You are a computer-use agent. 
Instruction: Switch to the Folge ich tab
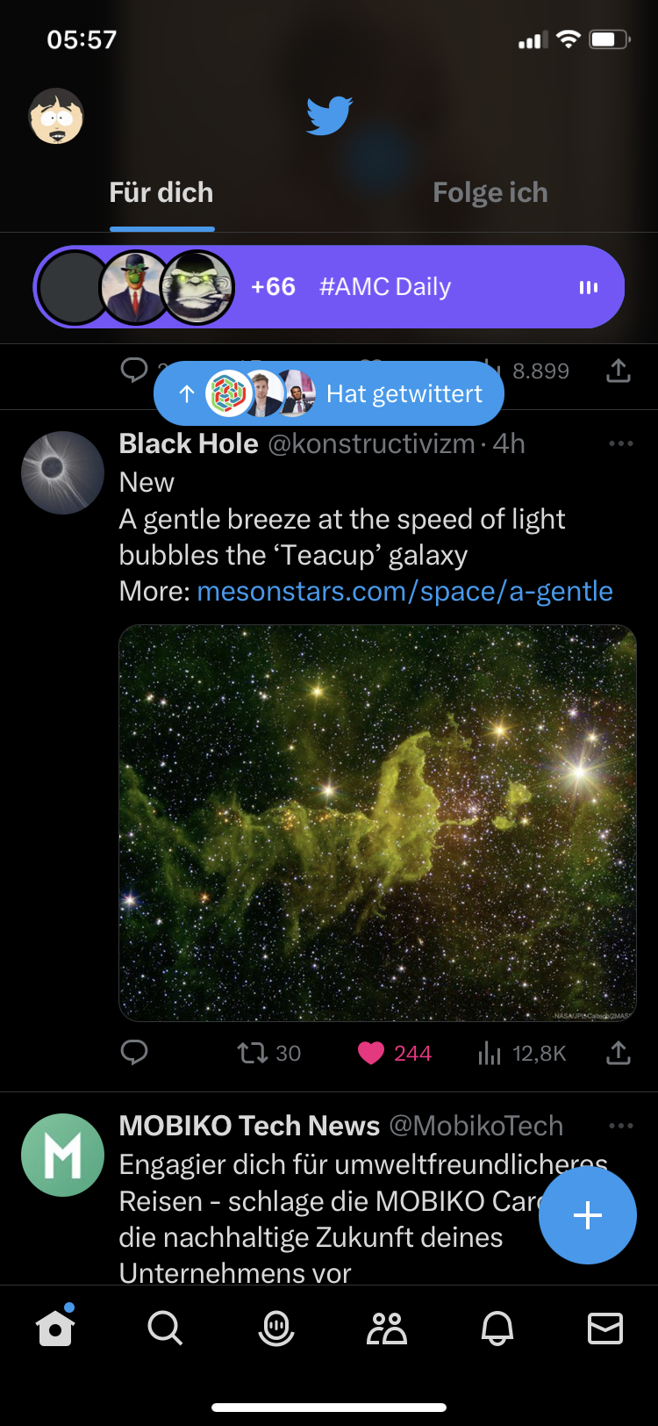490,193
